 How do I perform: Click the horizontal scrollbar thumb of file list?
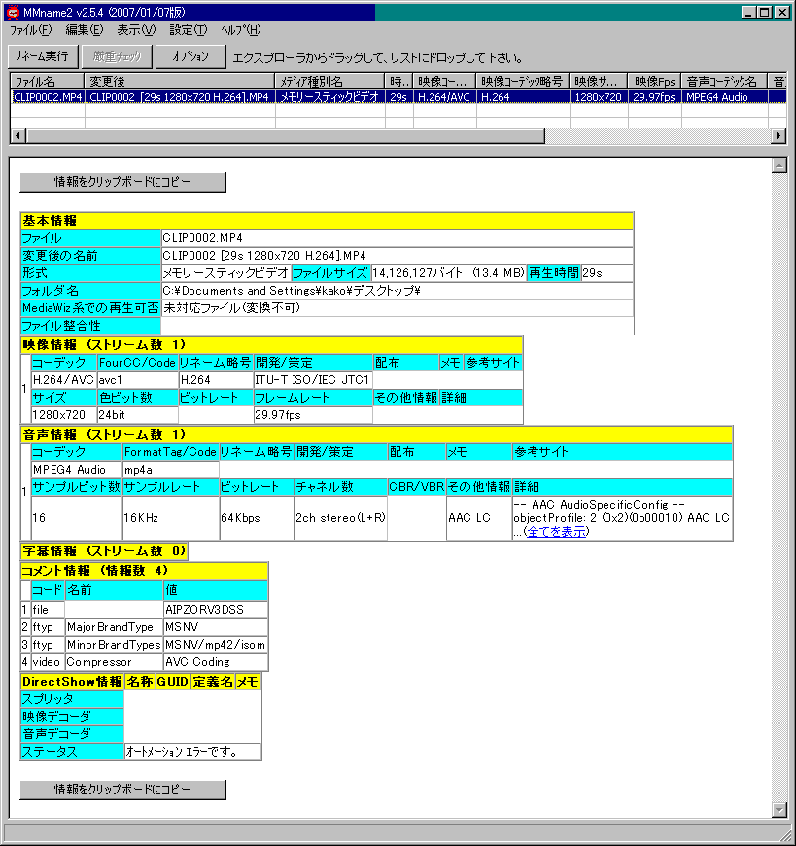pyautogui.click(x=286, y=136)
